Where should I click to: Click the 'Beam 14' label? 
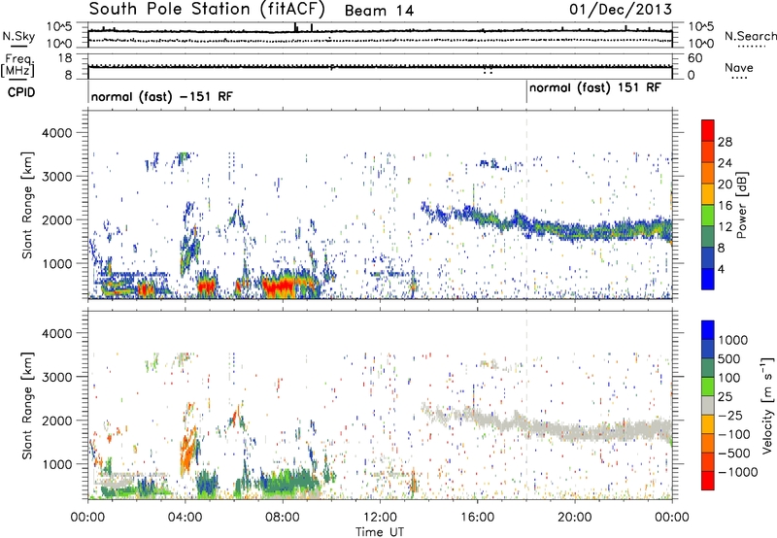click(379, 11)
